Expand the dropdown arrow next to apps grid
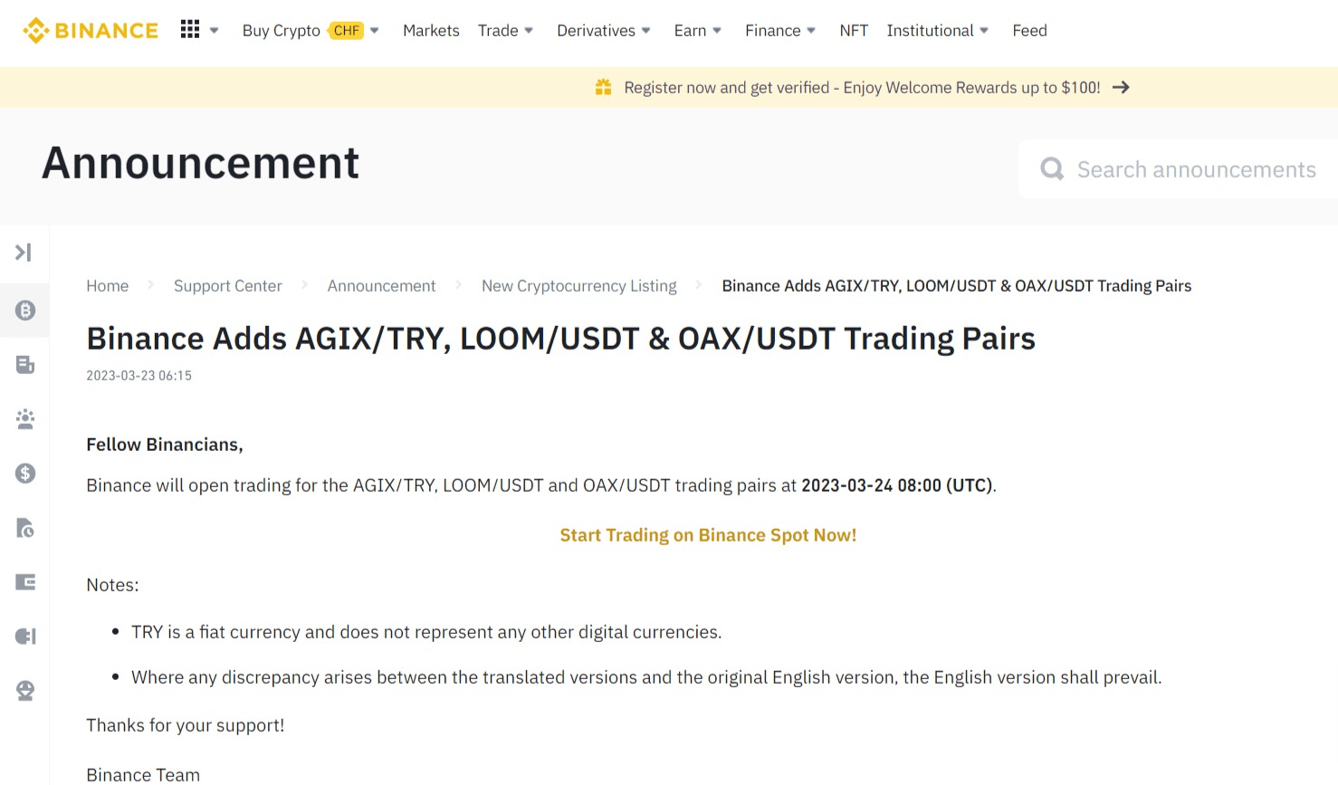Screen dimensions: 1338x785 point(215,31)
